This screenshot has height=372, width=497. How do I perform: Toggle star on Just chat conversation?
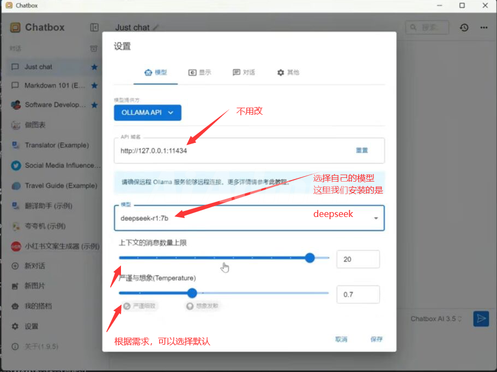pyautogui.click(x=94, y=67)
